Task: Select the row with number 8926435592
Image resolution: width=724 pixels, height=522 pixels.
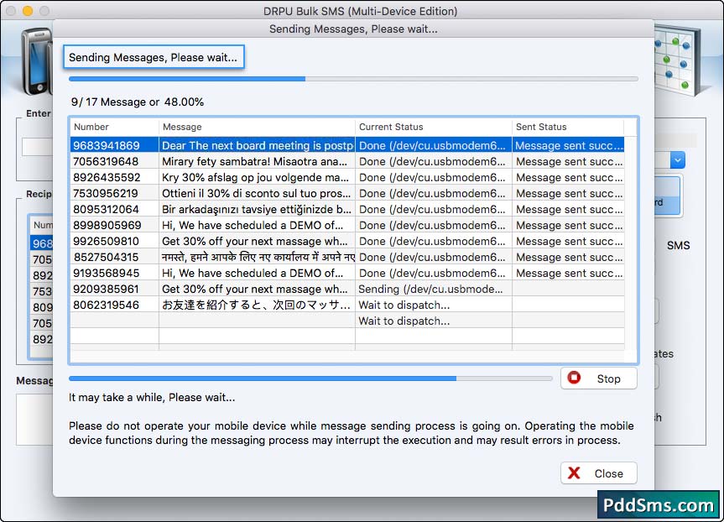Action: [347, 177]
